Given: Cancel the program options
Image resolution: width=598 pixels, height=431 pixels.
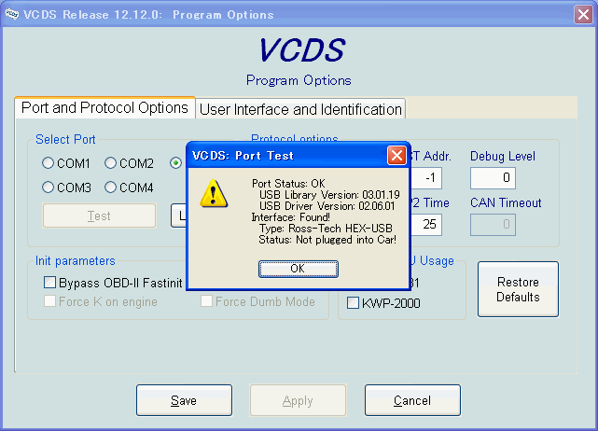Looking at the screenshot, I should coord(412,400).
